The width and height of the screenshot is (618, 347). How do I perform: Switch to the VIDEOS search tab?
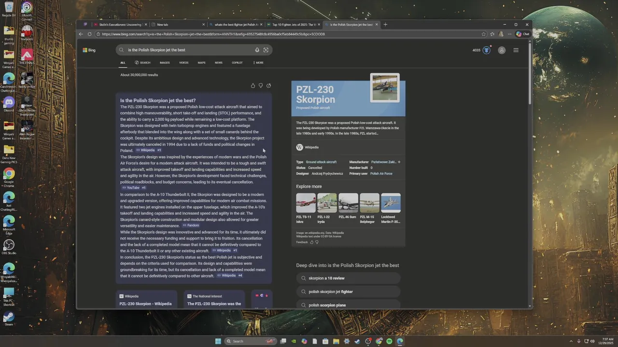[x=184, y=63]
